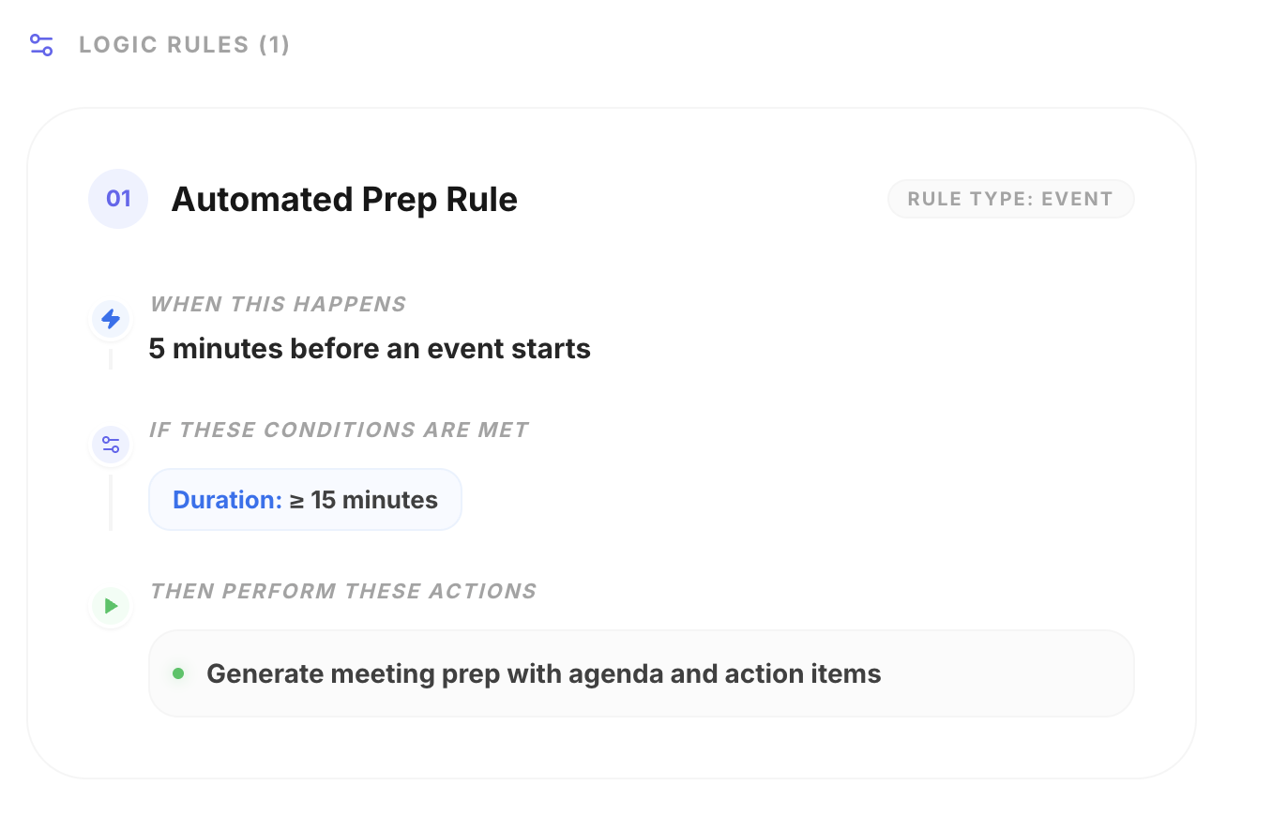Click the lightning bolt trigger icon

(x=111, y=320)
